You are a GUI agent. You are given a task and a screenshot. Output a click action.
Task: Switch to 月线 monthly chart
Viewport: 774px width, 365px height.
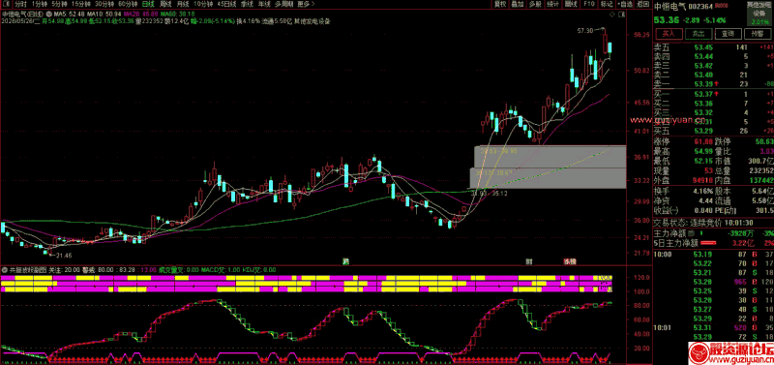pyautogui.click(x=183, y=5)
